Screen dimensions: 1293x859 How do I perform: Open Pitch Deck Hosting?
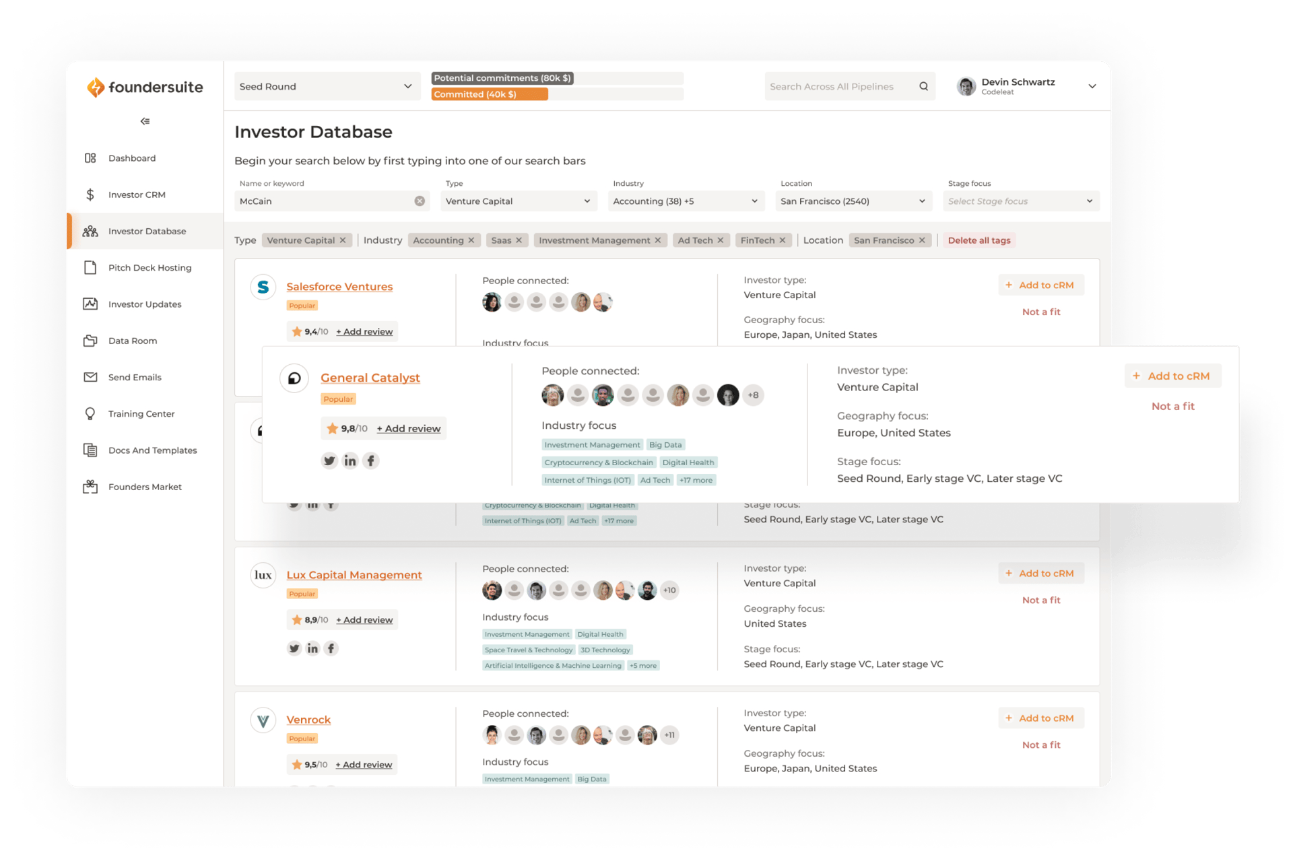coord(150,267)
